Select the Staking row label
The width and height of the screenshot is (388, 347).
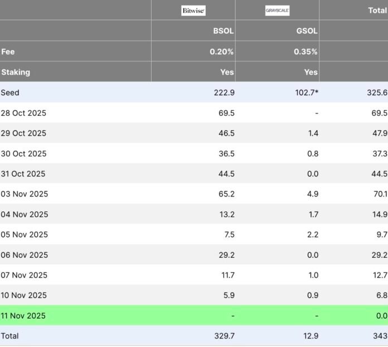[x=16, y=72]
